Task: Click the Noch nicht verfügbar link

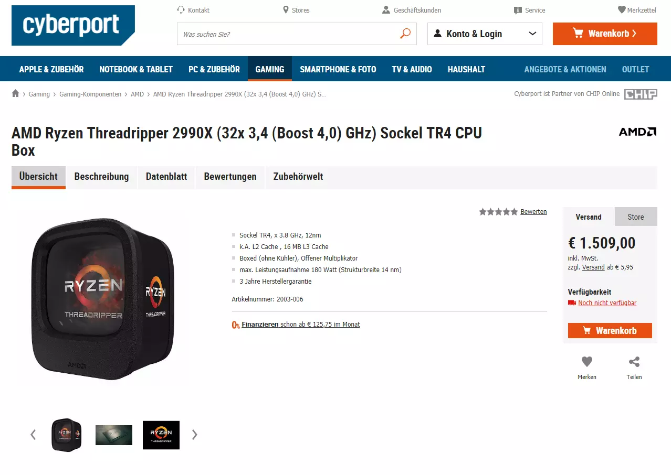Action: coord(607,303)
